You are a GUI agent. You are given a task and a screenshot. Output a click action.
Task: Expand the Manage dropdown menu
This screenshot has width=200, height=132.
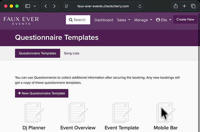click(x=143, y=20)
